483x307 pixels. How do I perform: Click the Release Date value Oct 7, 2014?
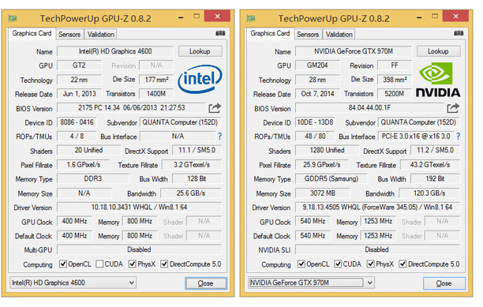point(317,94)
